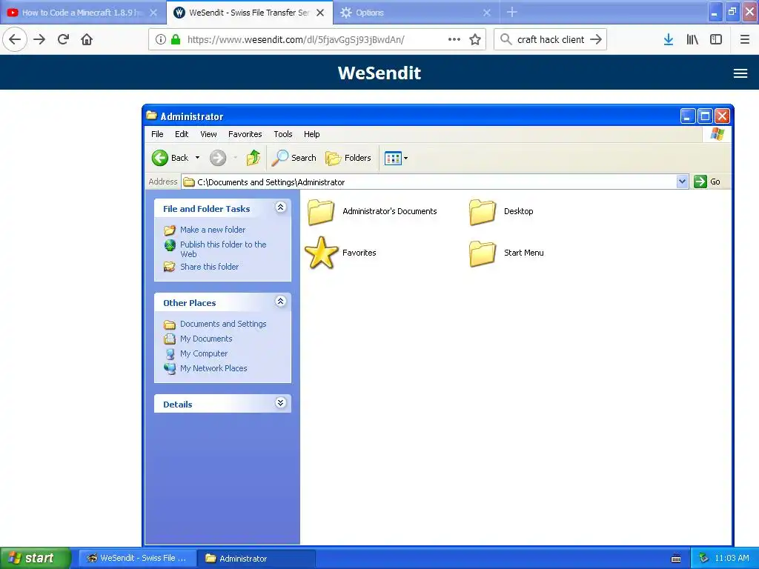Open My Network Places
The height and width of the screenshot is (569, 759).
point(213,368)
